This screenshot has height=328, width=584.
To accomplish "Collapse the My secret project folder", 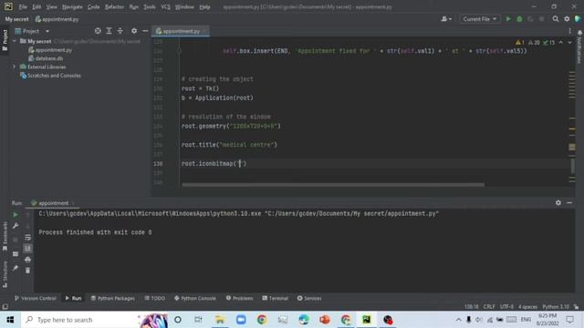I will 15,41.
